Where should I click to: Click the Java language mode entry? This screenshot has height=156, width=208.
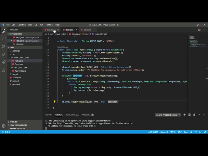click(x=186, y=132)
